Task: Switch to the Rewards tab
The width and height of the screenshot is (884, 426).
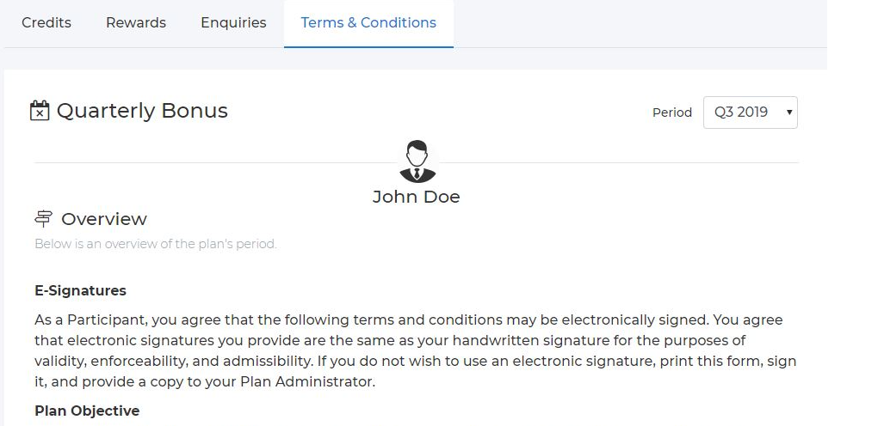Action: coord(136,23)
